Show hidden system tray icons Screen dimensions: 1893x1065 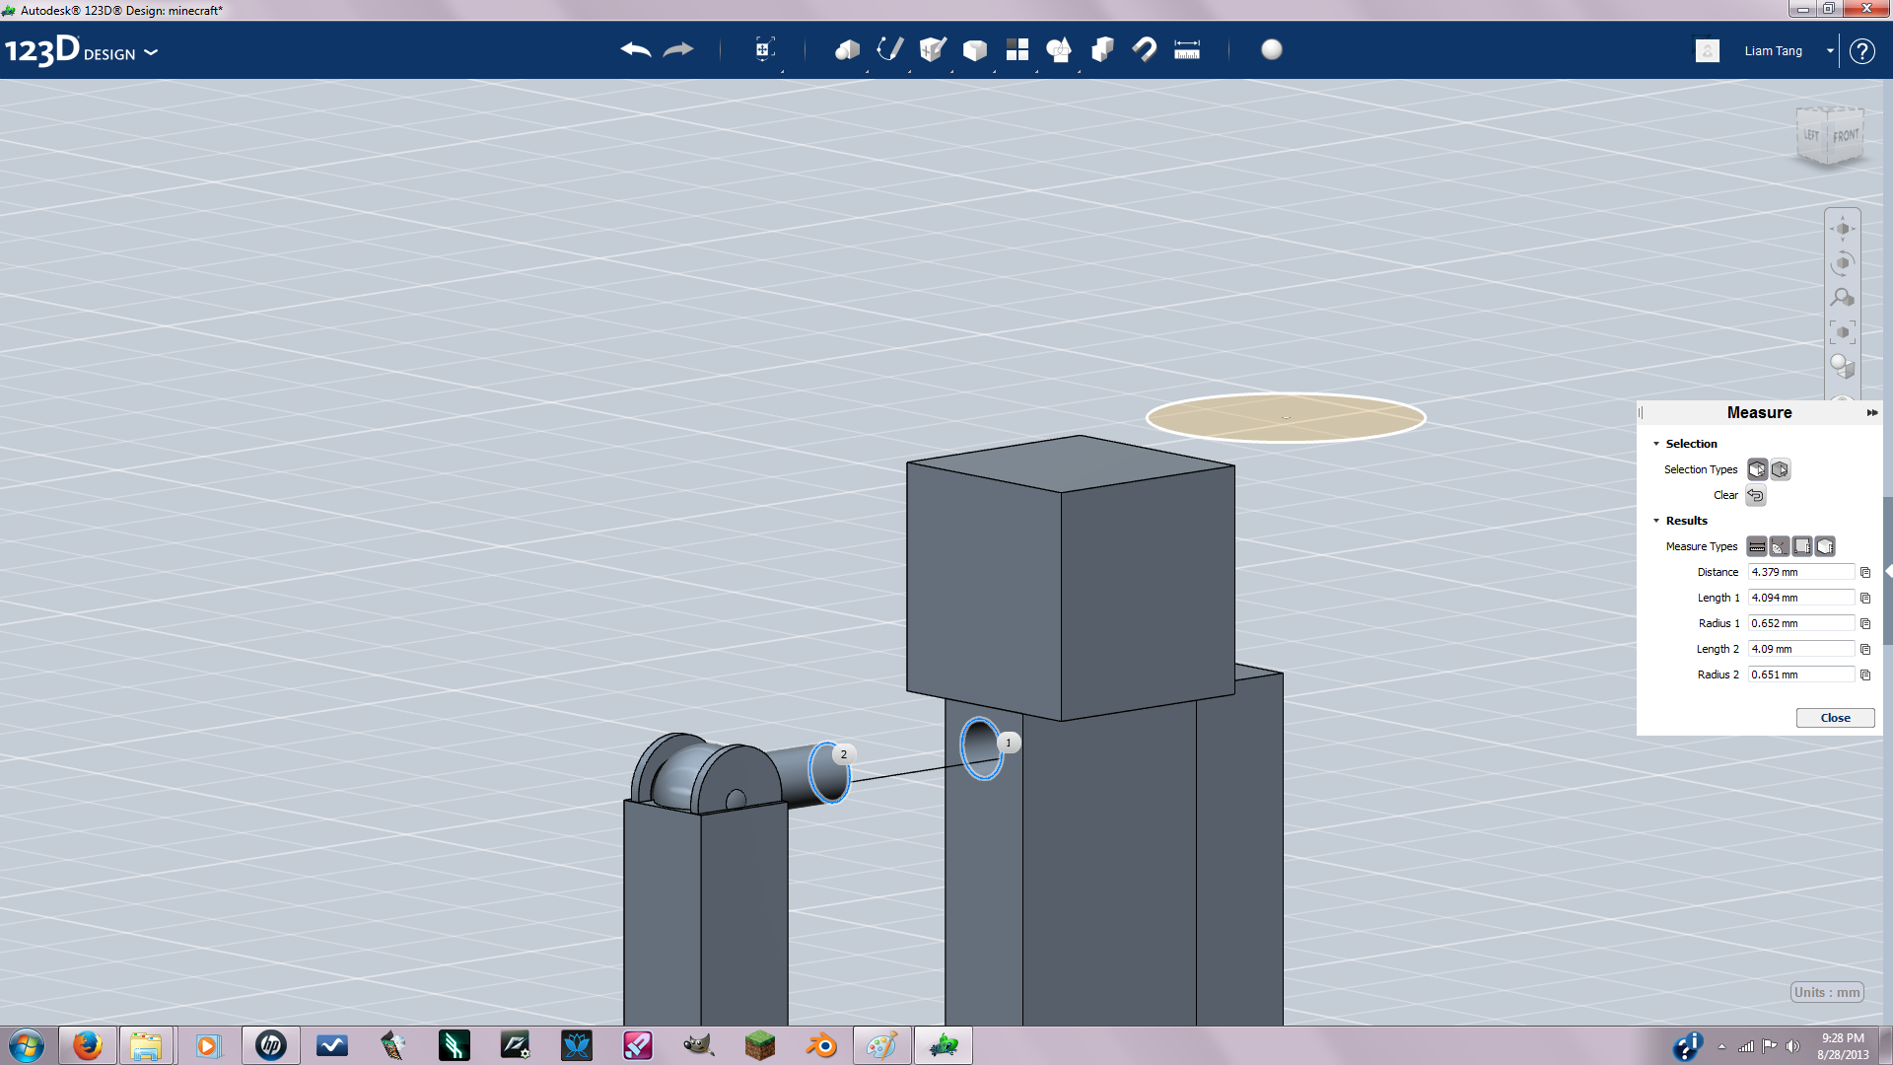[1721, 1046]
